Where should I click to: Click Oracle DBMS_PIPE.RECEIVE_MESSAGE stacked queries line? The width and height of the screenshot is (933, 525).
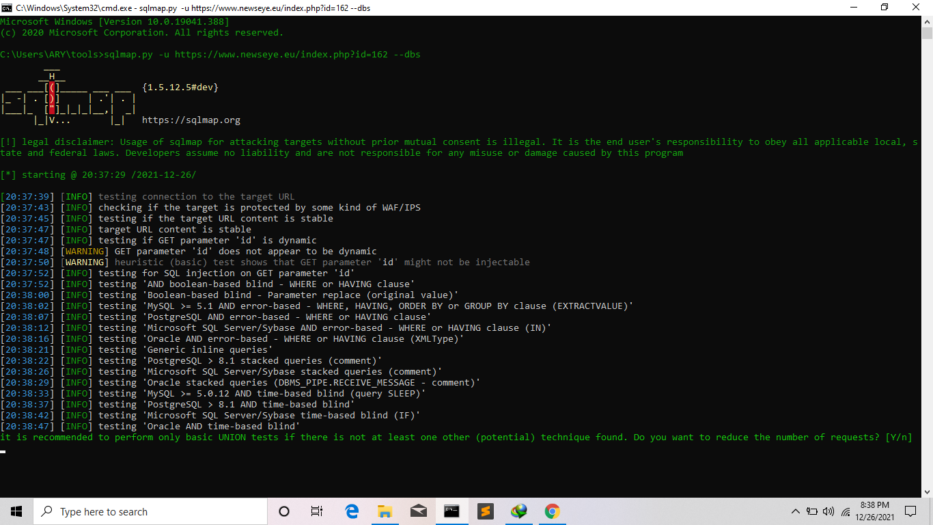pos(240,383)
